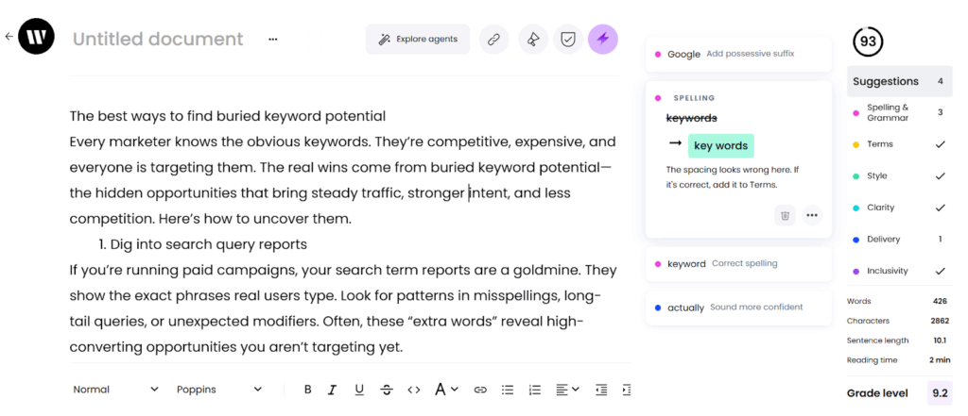968x416 pixels.
Task: Click the line 'Dig into search query reports'
Action: pos(209,244)
